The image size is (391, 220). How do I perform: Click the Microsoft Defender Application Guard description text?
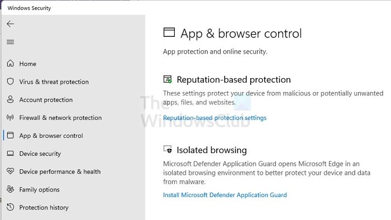click(266, 173)
